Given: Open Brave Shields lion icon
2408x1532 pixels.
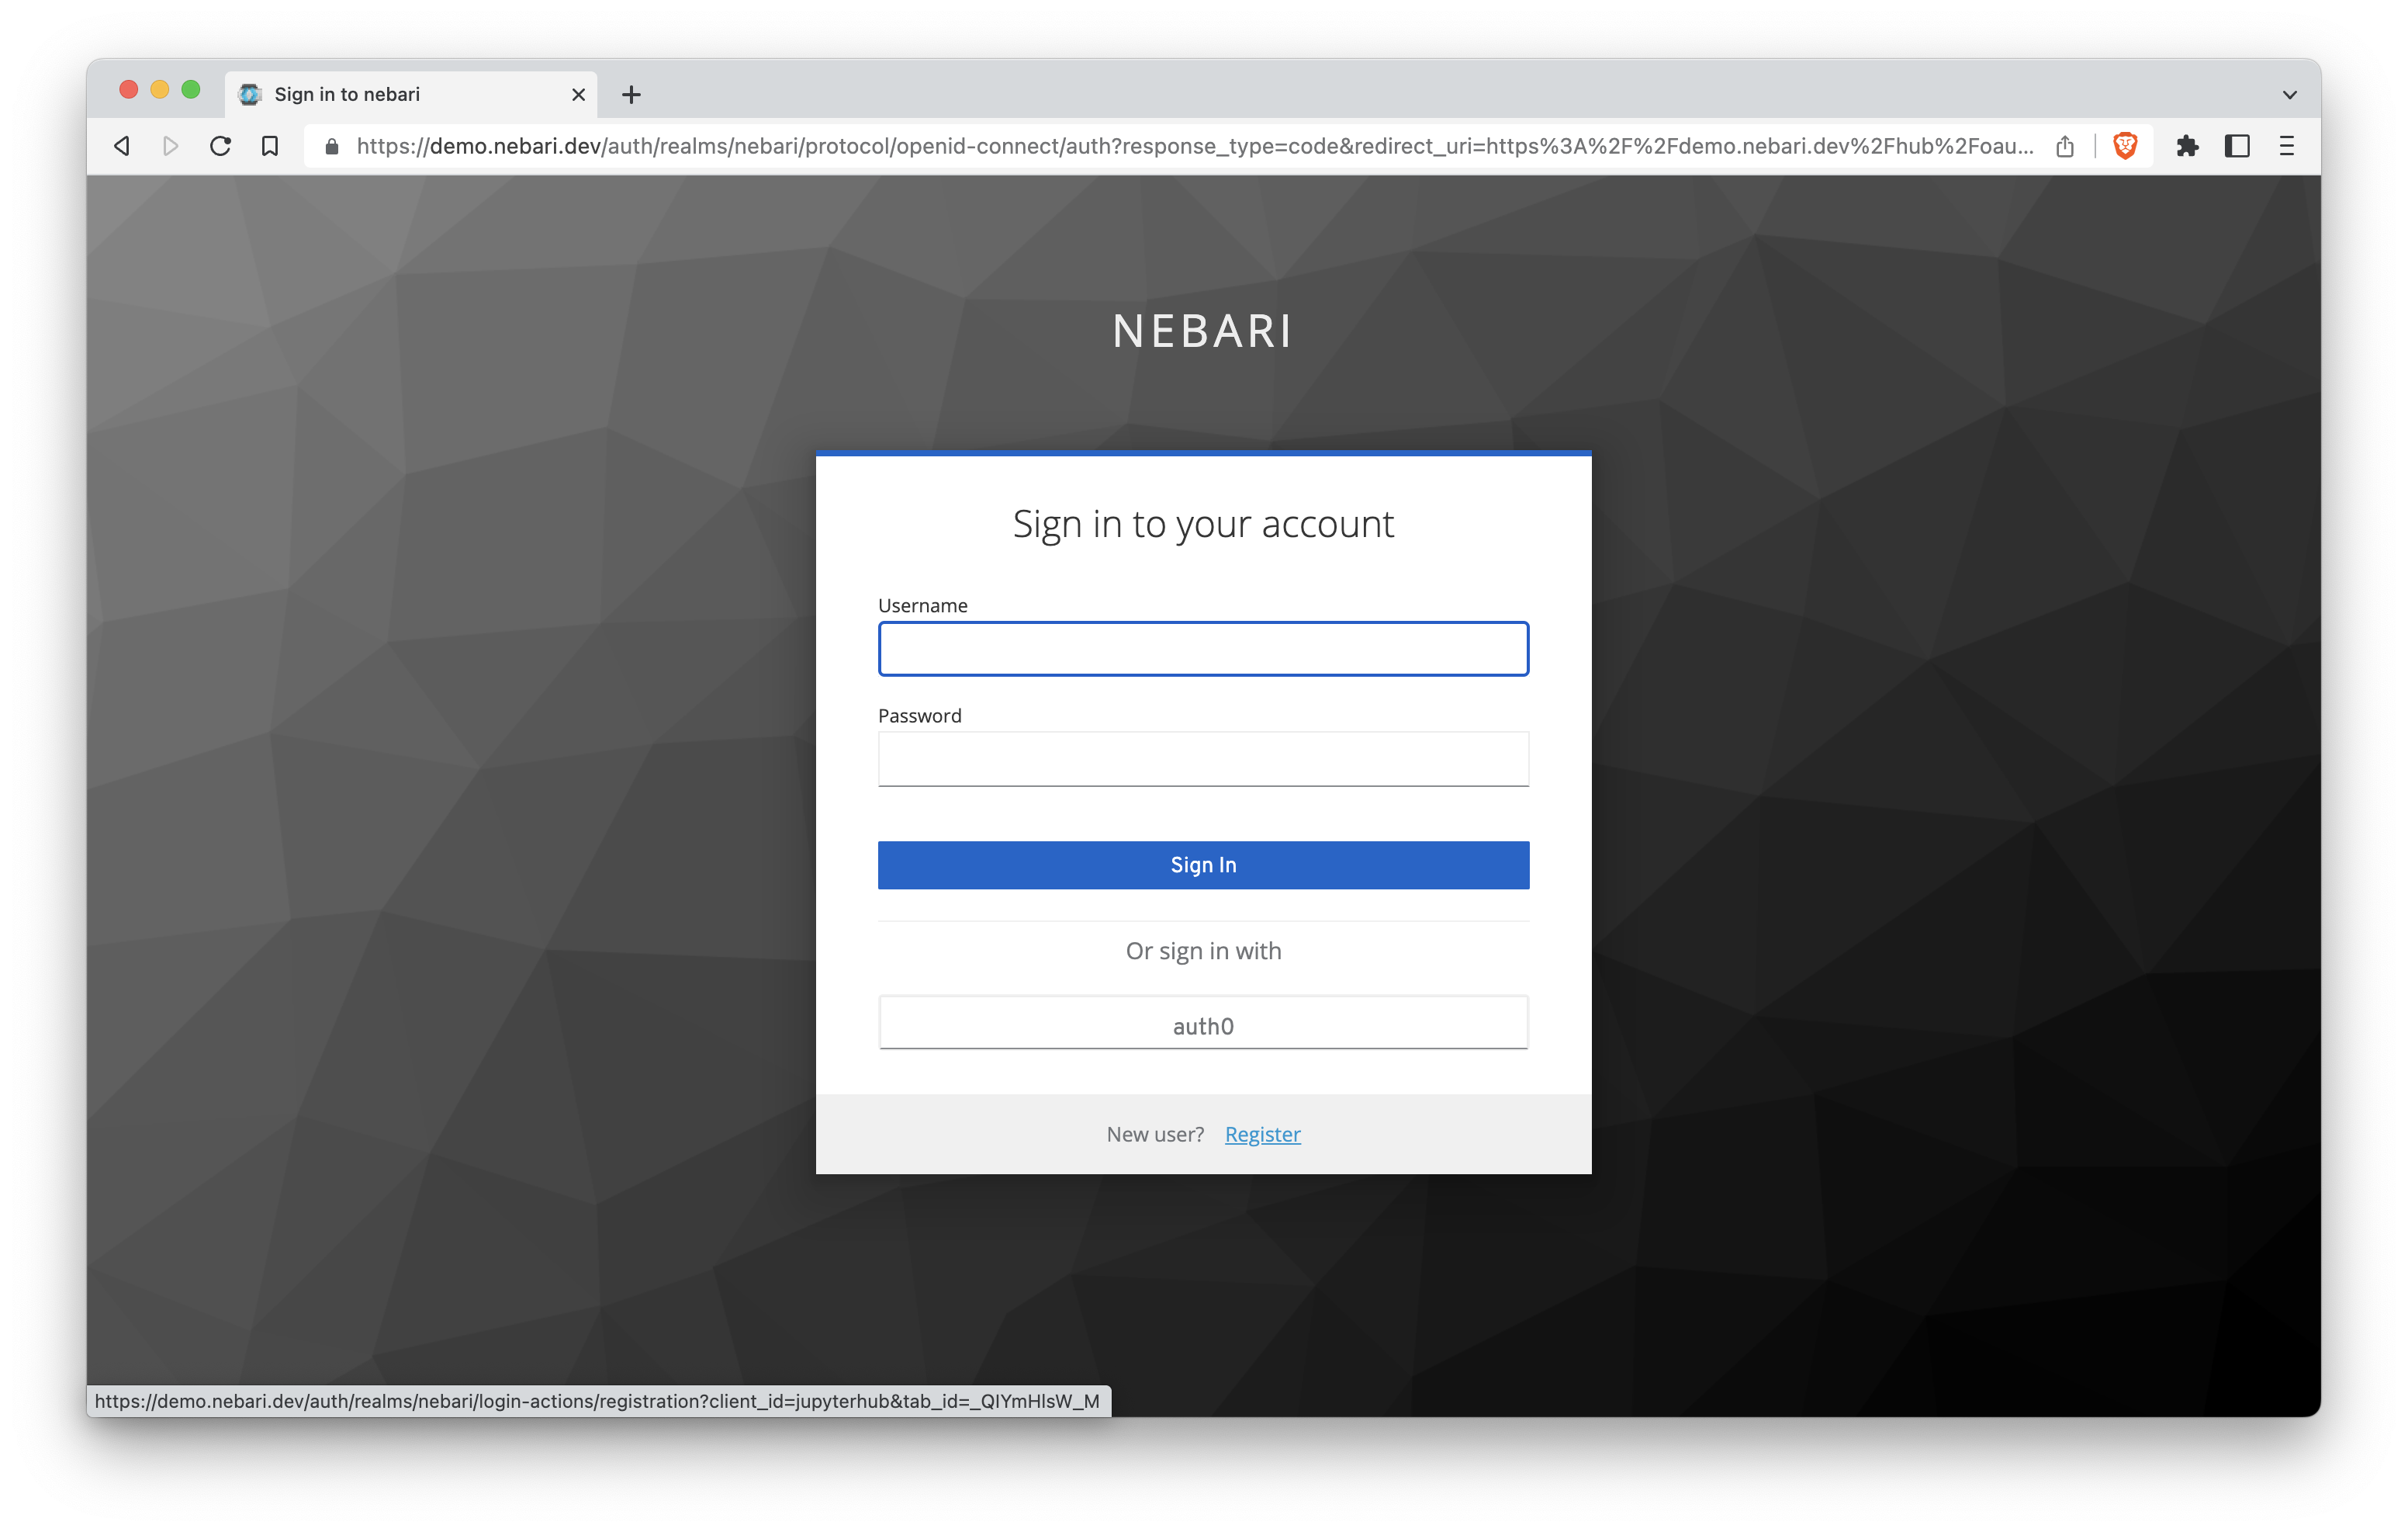Looking at the screenshot, I should [2125, 146].
